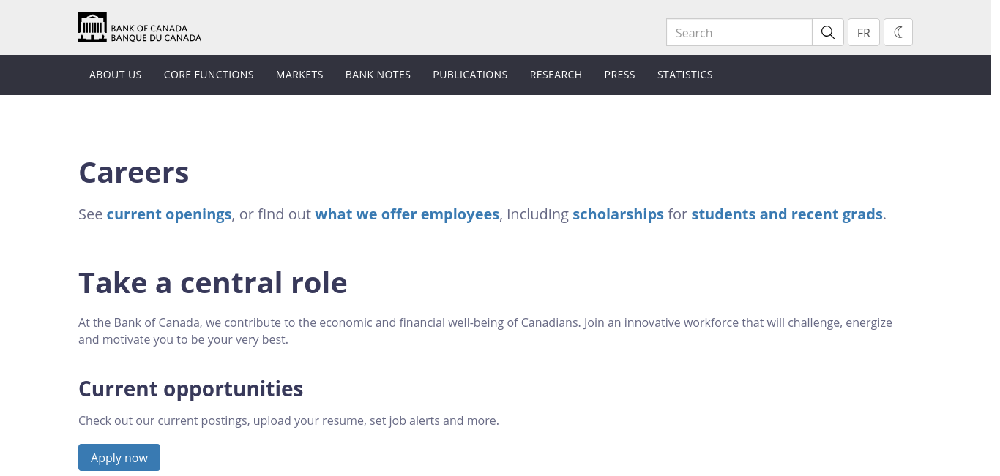
Task: Open the Bank of Canada logo homepage
Action: [x=140, y=28]
